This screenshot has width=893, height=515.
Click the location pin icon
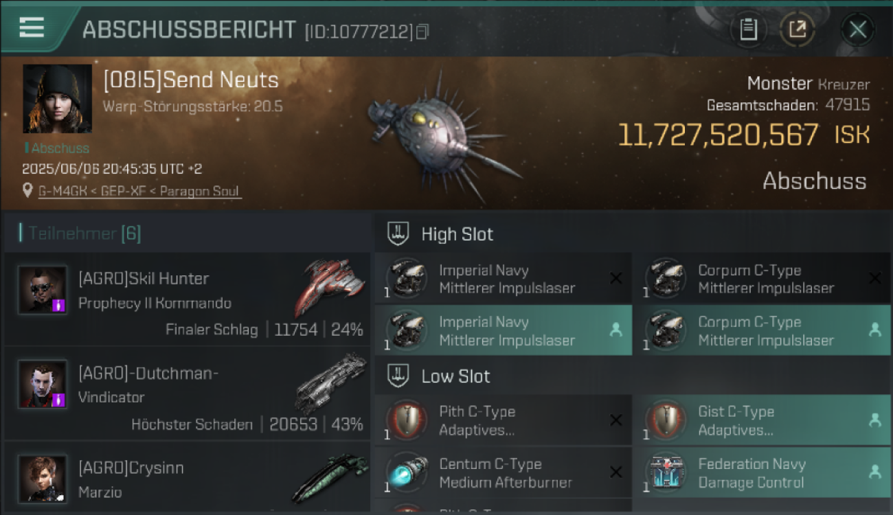coord(27,190)
